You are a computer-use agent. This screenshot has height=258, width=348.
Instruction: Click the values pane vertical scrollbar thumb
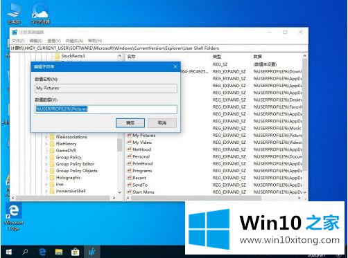pyautogui.click(x=305, y=114)
